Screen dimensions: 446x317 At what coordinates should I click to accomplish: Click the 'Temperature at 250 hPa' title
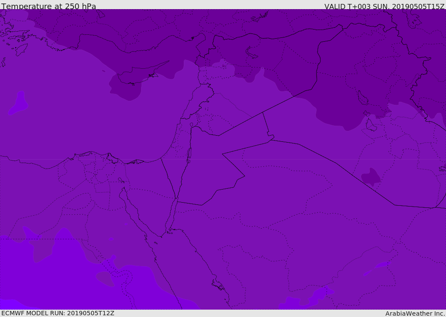[x=49, y=6]
